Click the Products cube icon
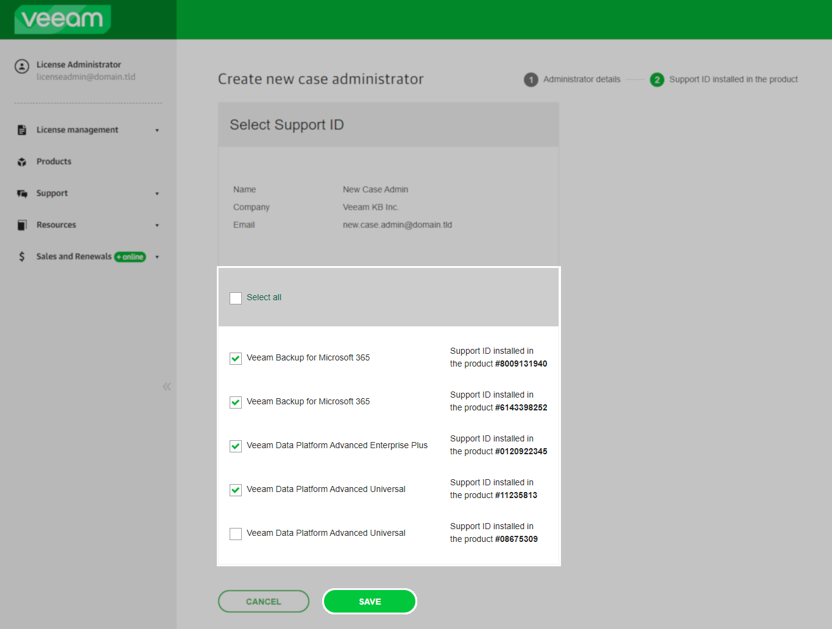This screenshot has width=832, height=629. tap(22, 162)
